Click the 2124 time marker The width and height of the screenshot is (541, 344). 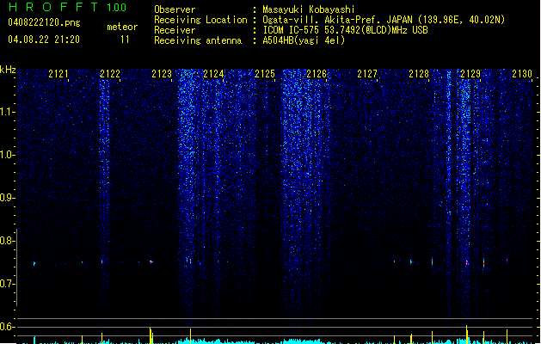click(213, 74)
